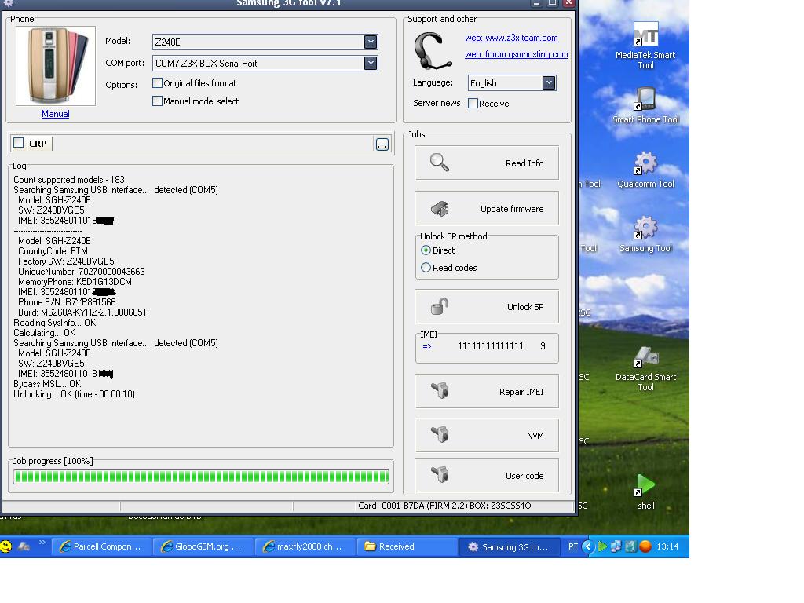The height and width of the screenshot is (603, 804).
Task: Launch Qualcomm Tool desktop icon
Action: (645, 170)
